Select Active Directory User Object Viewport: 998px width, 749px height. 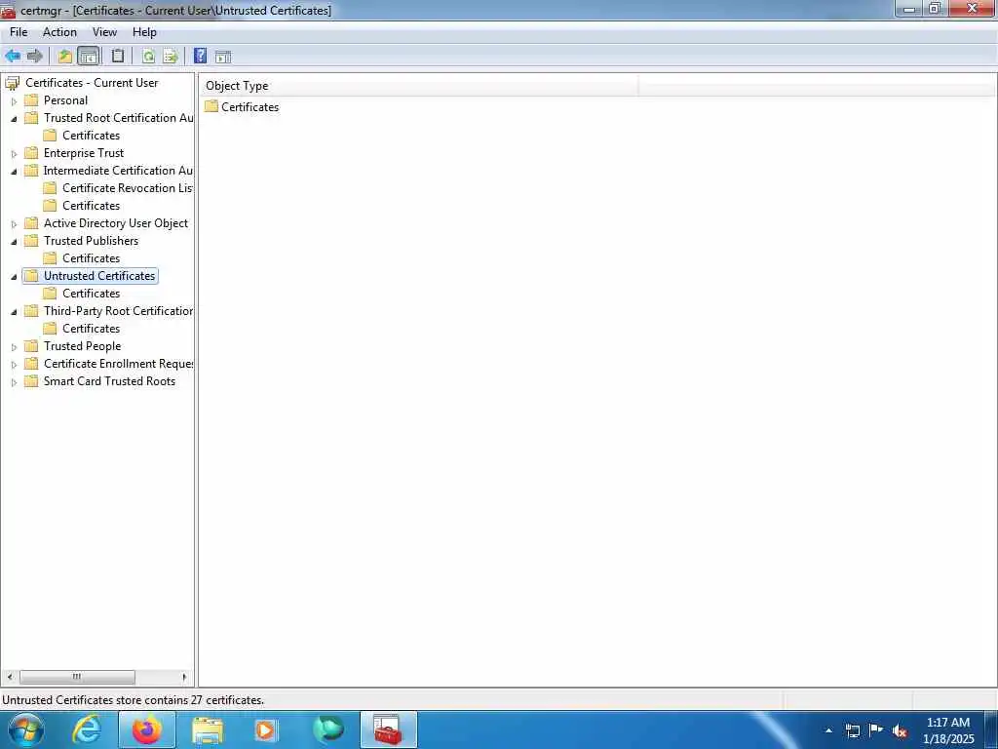[116, 223]
